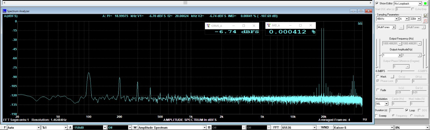The height and width of the screenshot is (130, 430).
Task: Open the Modulation NIL dropdown
Action: pos(386,104)
